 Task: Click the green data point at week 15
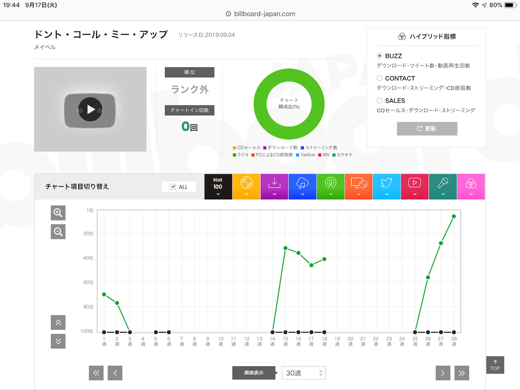(285, 248)
